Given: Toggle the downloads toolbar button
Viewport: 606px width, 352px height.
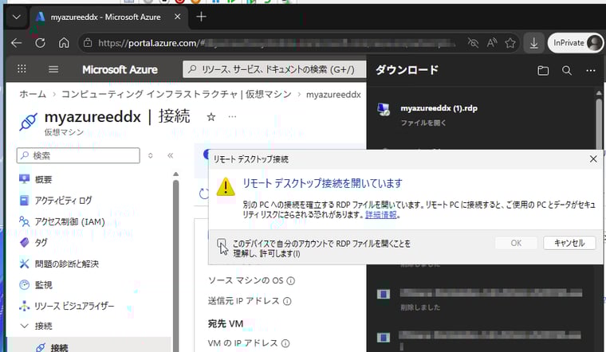Looking at the screenshot, I should tap(533, 43).
